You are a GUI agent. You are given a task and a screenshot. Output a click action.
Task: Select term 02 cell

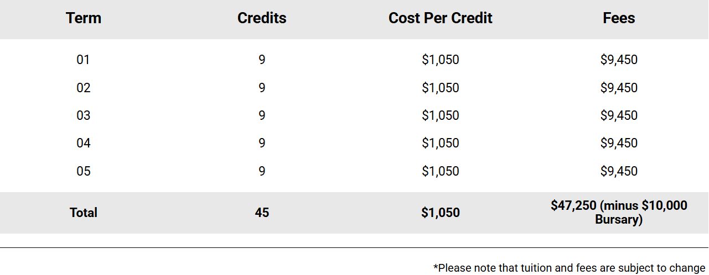(x=83, y=88)
